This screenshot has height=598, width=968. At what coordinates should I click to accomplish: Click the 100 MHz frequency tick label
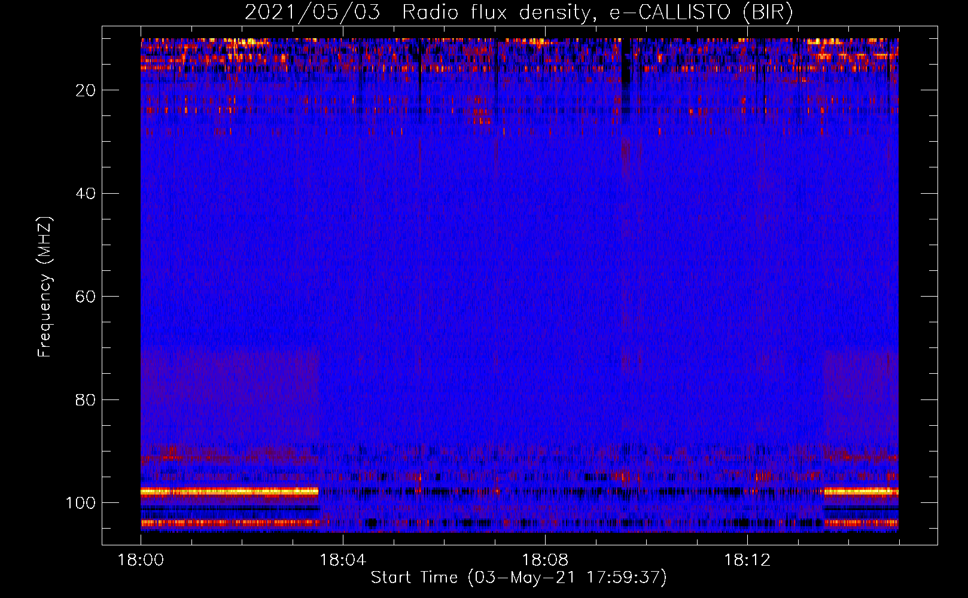pos(81,503)
